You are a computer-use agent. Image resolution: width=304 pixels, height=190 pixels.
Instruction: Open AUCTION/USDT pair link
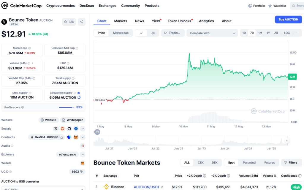click(148, 187)
